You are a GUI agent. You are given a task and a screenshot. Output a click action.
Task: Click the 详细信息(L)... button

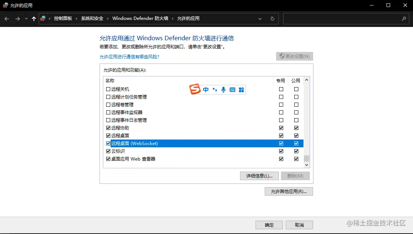[x=259, y=176]
